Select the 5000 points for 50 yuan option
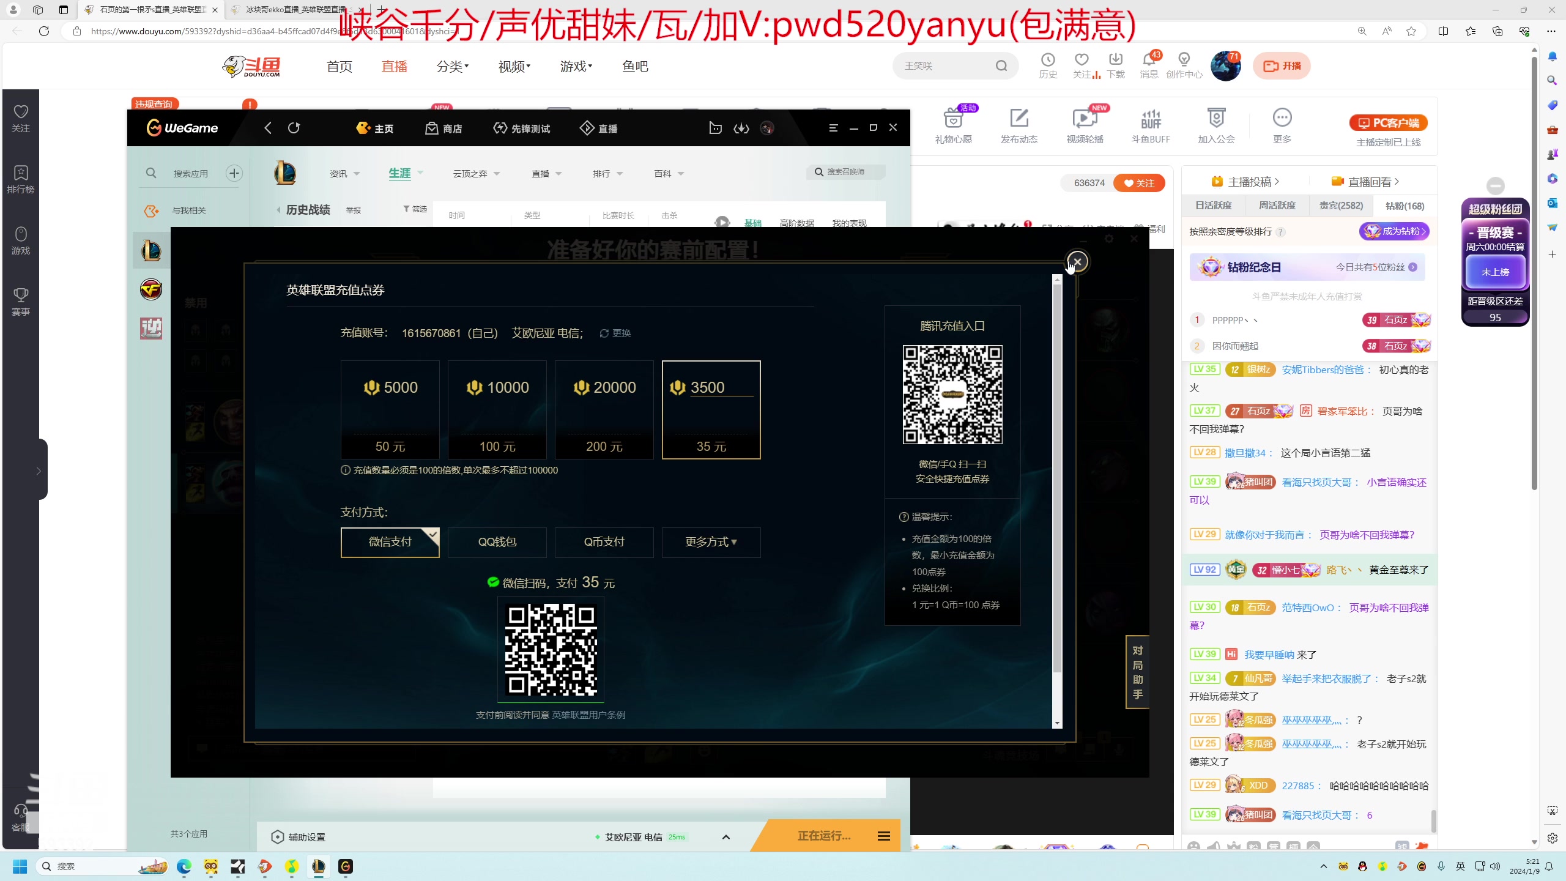Viewport: 1566px width, 881px height. pyautogui.click(x=390, y=409)
